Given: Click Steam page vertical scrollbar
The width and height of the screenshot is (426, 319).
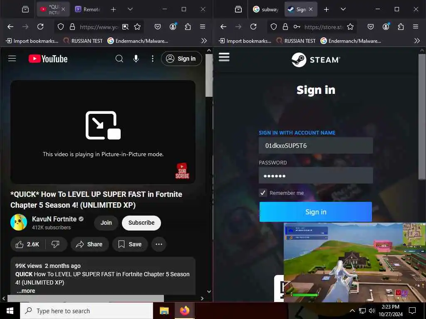Looking at the screenshot, I should pos(422,117).
